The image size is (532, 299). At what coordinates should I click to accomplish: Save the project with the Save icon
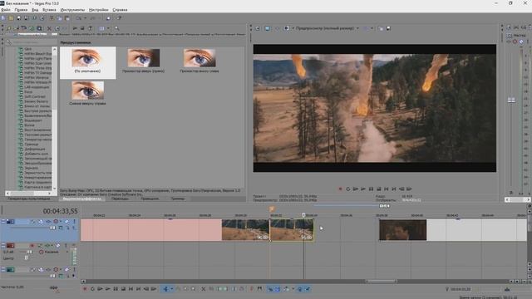(x=18, y=18)
